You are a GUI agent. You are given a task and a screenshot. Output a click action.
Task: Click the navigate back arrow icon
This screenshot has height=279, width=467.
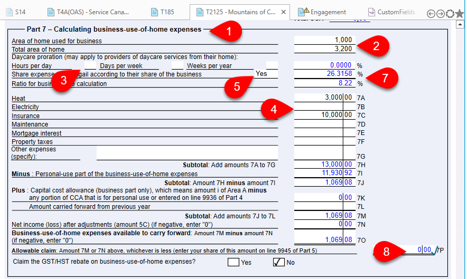click(x=431, y=14)
